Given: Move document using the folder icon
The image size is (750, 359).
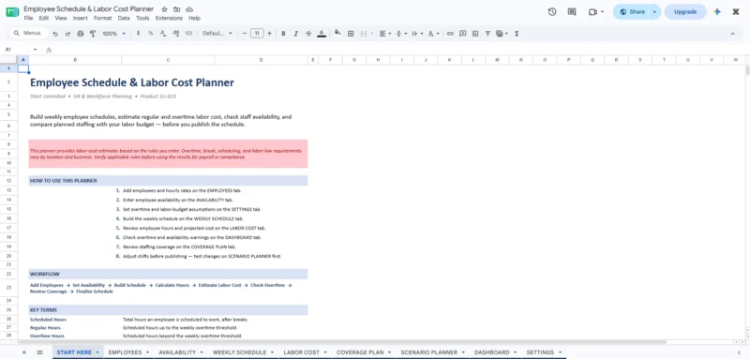Looking at the screenshot, I should [177, 9].
